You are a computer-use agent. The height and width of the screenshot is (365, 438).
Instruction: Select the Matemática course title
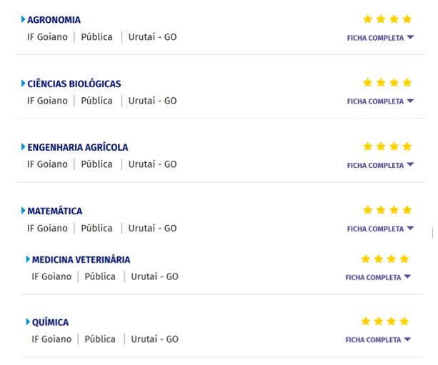[x=55, y=211]
